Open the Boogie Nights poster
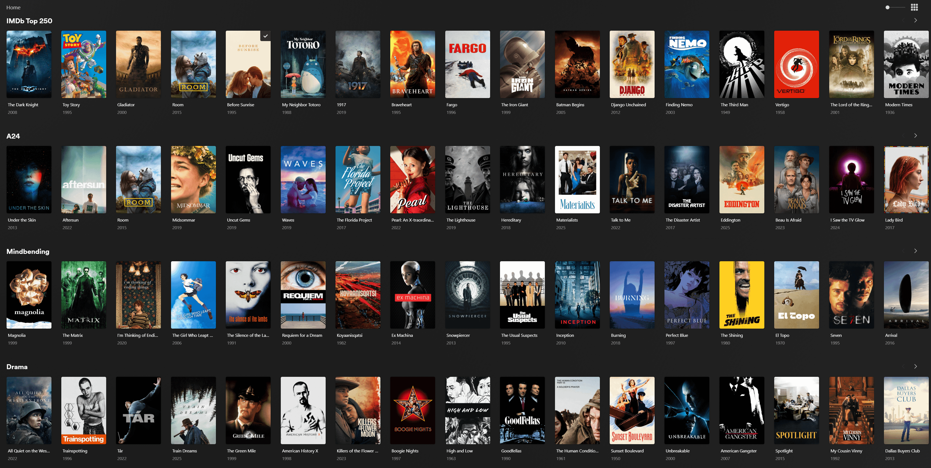This screenshot has height=468, width=931. click(x=413, y=410)
